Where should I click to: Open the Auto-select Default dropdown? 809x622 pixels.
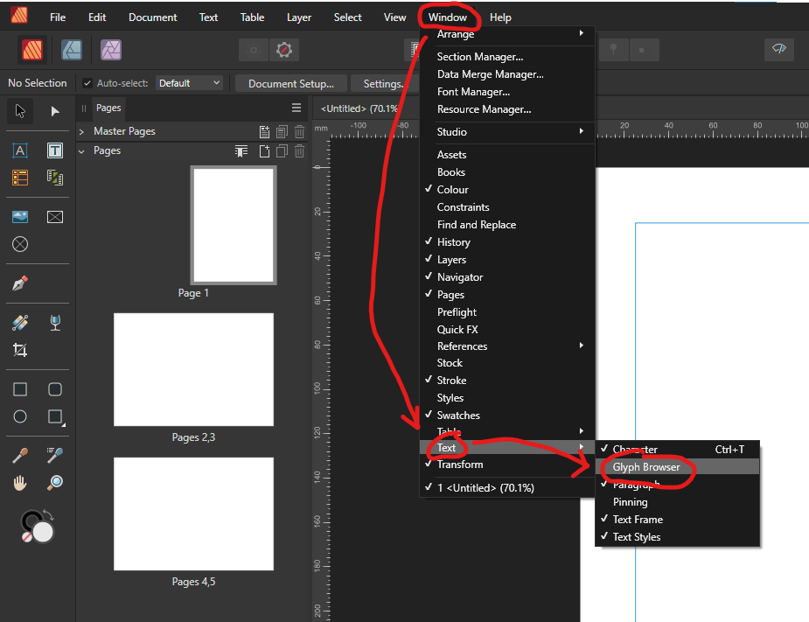(189, 82)
